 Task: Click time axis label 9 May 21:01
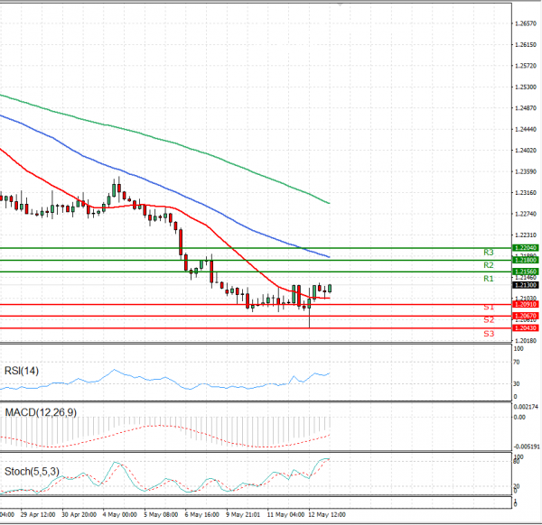pos(243,515)
